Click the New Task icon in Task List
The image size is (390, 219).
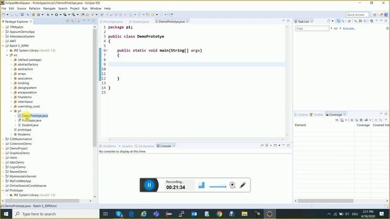click(329, 21)
